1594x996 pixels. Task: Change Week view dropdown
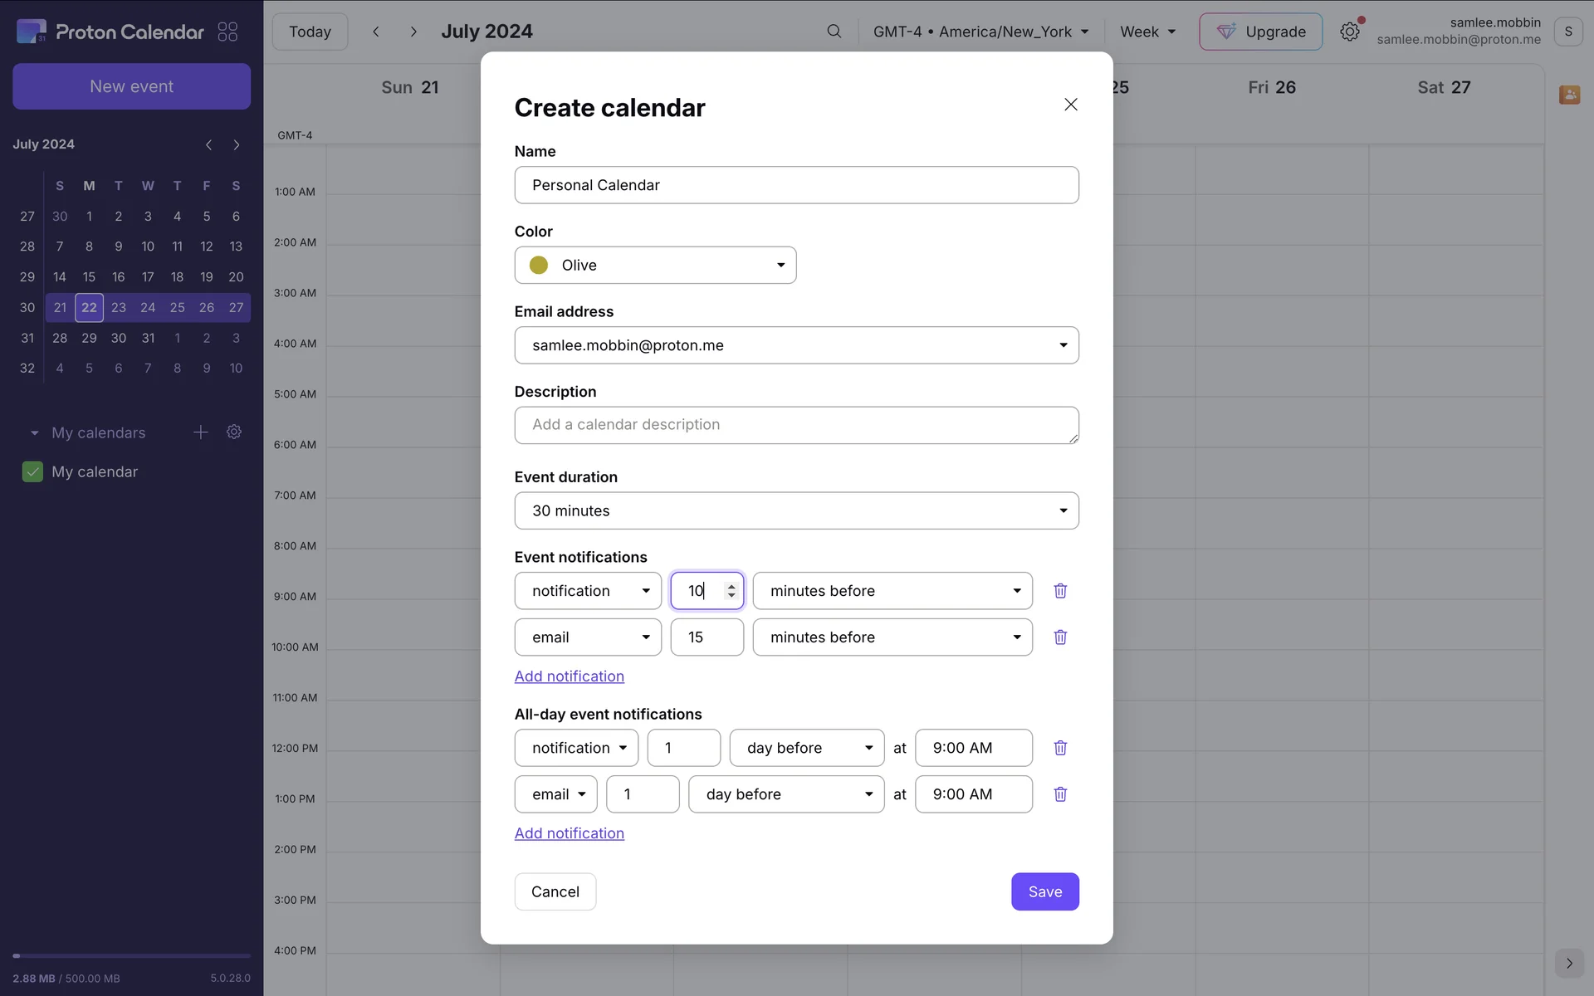1147,32
